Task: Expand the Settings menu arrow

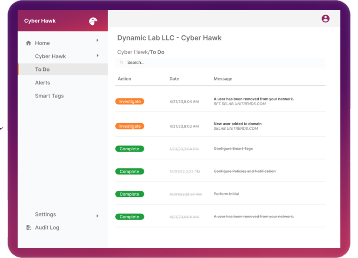Action: [97, 216]
